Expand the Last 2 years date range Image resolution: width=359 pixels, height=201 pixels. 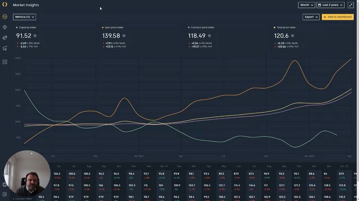point(330,5)
